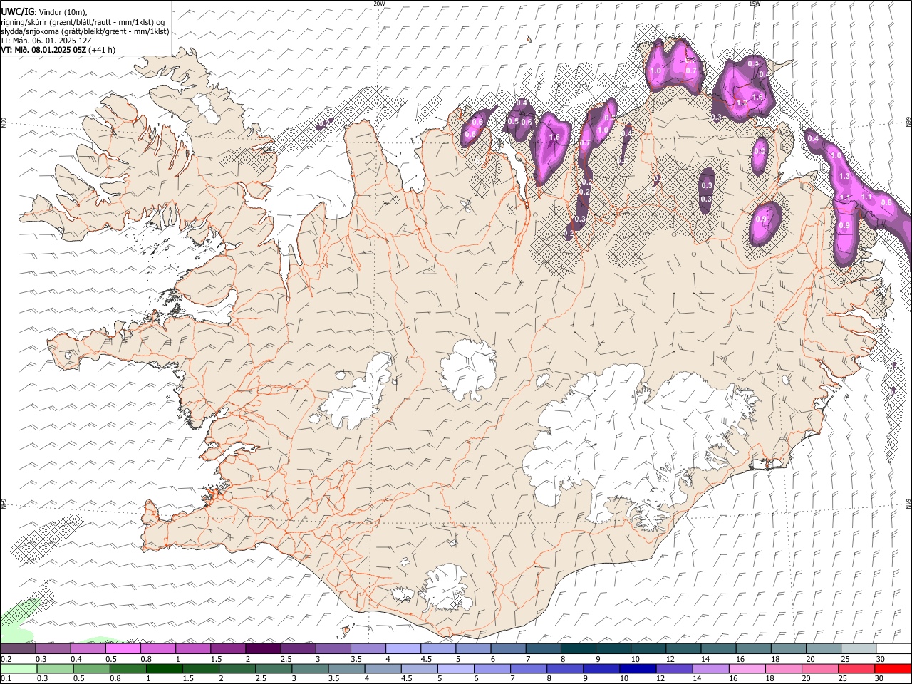912x684 pixels.
Task: Click the 1.2 snowfall value on the map
Action: point(741,103)
